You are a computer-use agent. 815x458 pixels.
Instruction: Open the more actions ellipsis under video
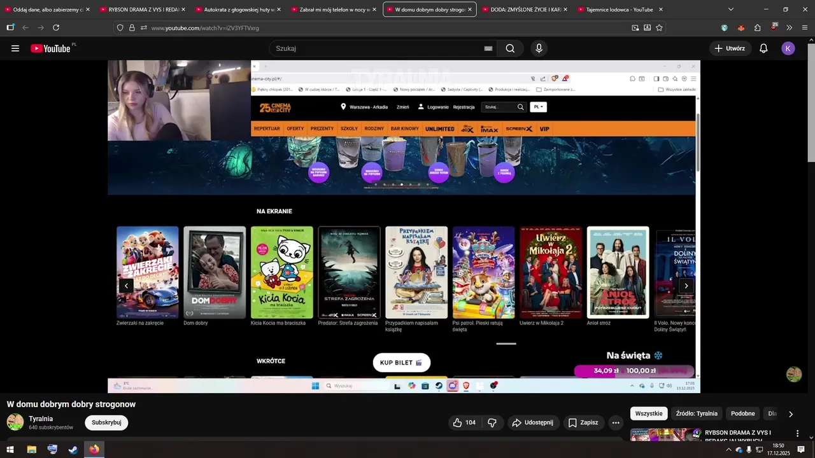tap(615, 422)
